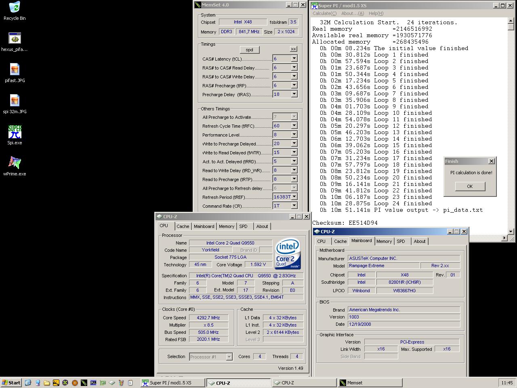Screen dimensions: 517x388
Task: Select About tab in left CPU-Z window
Action: click(x=262, y=226)
